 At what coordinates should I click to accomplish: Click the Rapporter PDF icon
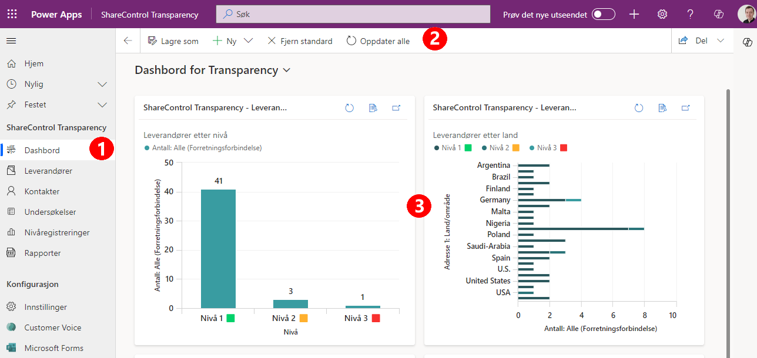11,253
